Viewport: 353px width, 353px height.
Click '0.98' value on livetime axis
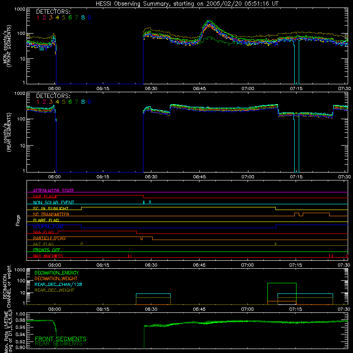20,321
